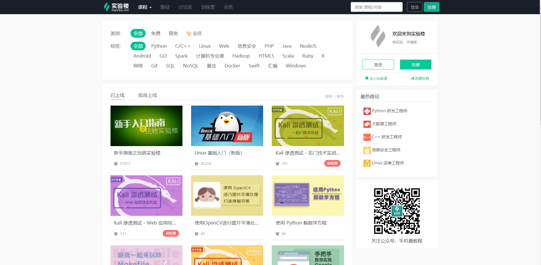Click the Linux 基础入门 course thumbnail

[x=227, y=126]
